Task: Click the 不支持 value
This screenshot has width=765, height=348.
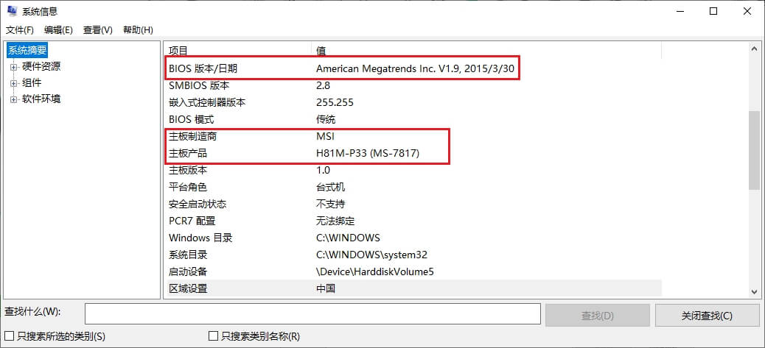Action: click(330, 204)
